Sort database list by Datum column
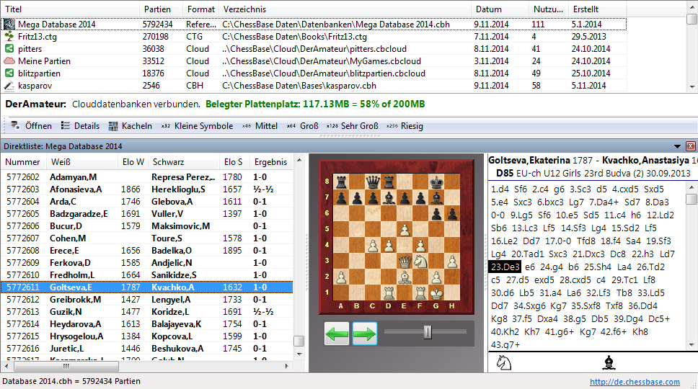Image resolution: width=698 pixels, height=389 pixels. (x=500, y=9)
